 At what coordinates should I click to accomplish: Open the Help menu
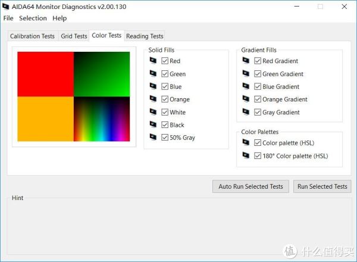point(59,18)
